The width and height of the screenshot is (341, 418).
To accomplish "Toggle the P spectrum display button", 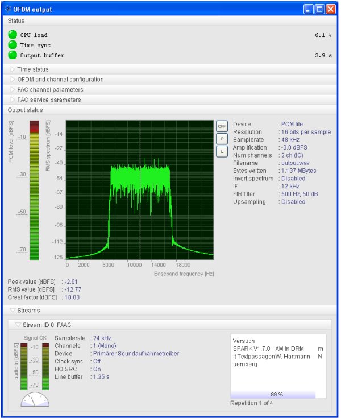I will (222, 139).
